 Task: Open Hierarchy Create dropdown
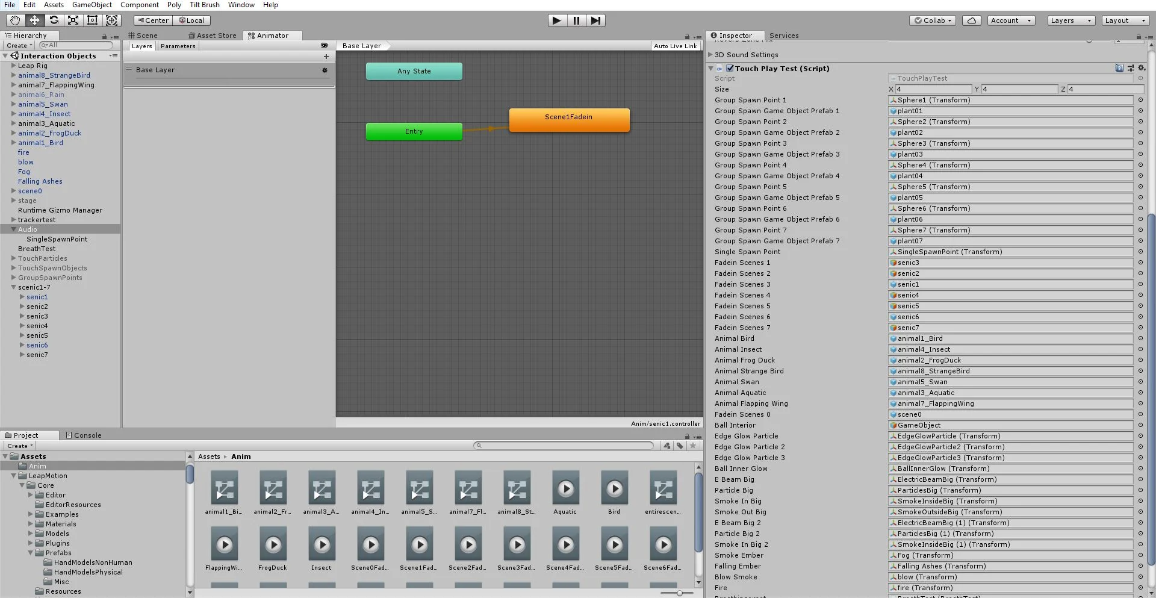coord(19,46)
